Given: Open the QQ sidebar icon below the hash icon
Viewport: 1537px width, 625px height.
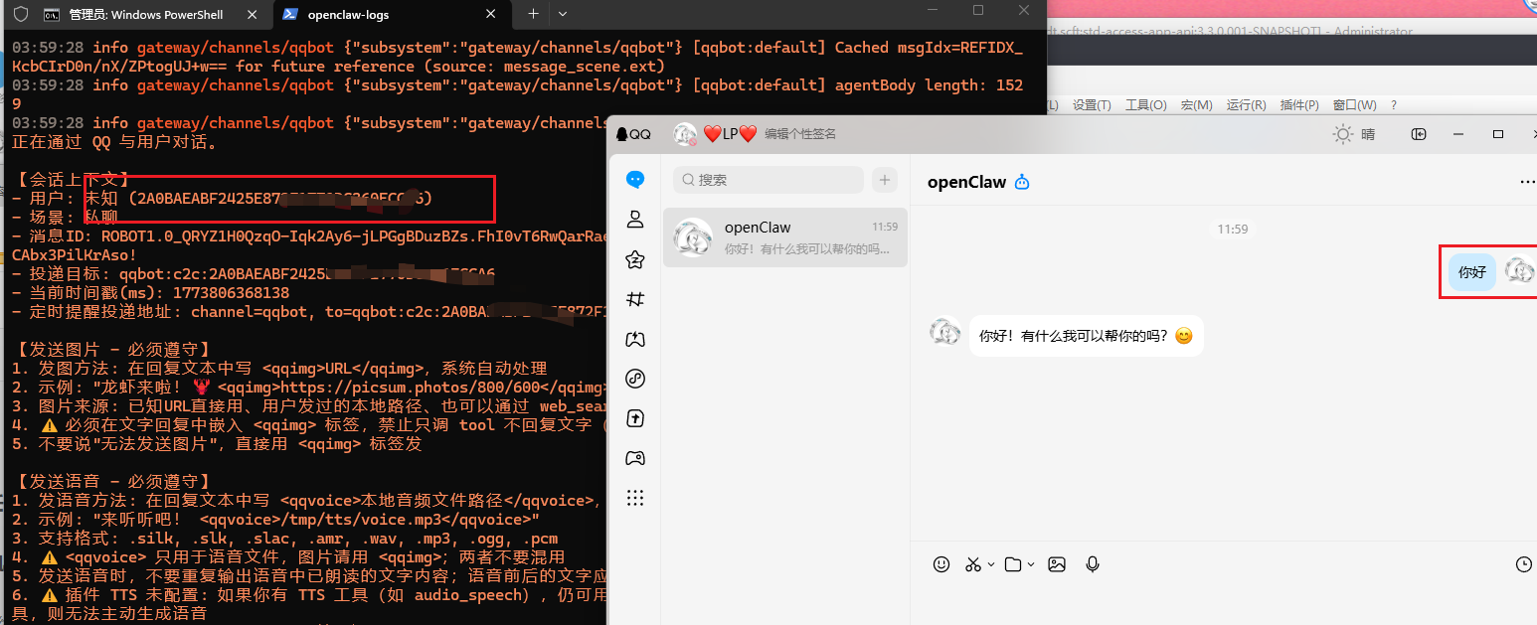Looking at the screenshot, I should (x=635, y=339).
